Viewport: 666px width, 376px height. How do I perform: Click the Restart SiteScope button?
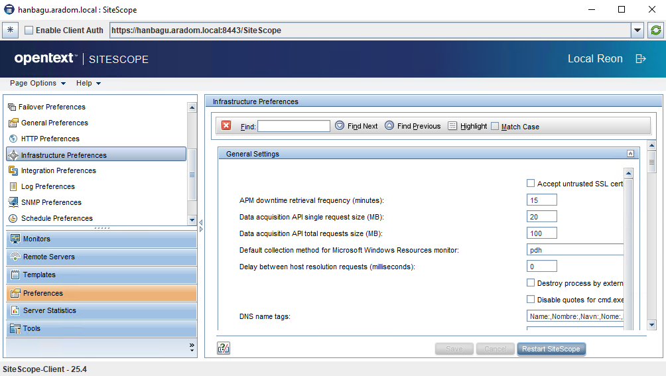pyautogui.click(x=551, y=349)
